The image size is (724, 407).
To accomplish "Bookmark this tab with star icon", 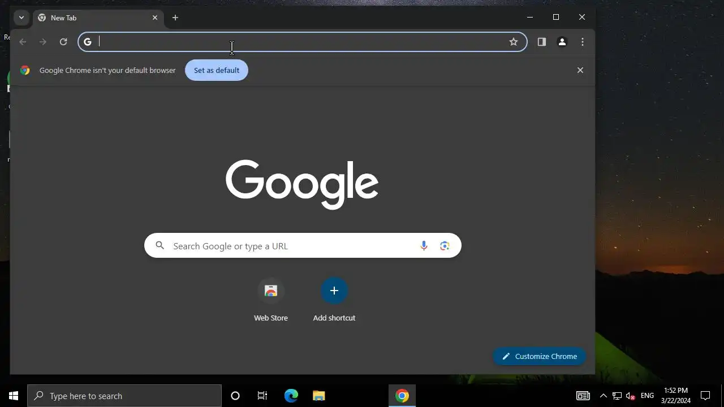I will [514, 42].
